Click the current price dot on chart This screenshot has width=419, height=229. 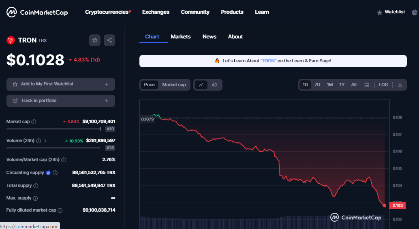pyautogui.click(x=385, y=206)
